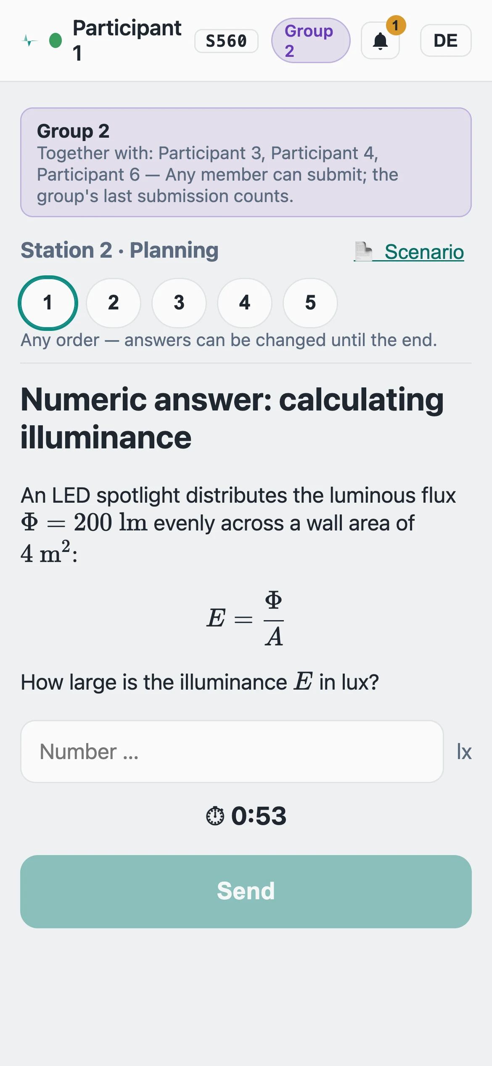The width and height of the screenshot is (492, 1066).
Task: Click the sparkle logo icon in header
Action: 29,40
